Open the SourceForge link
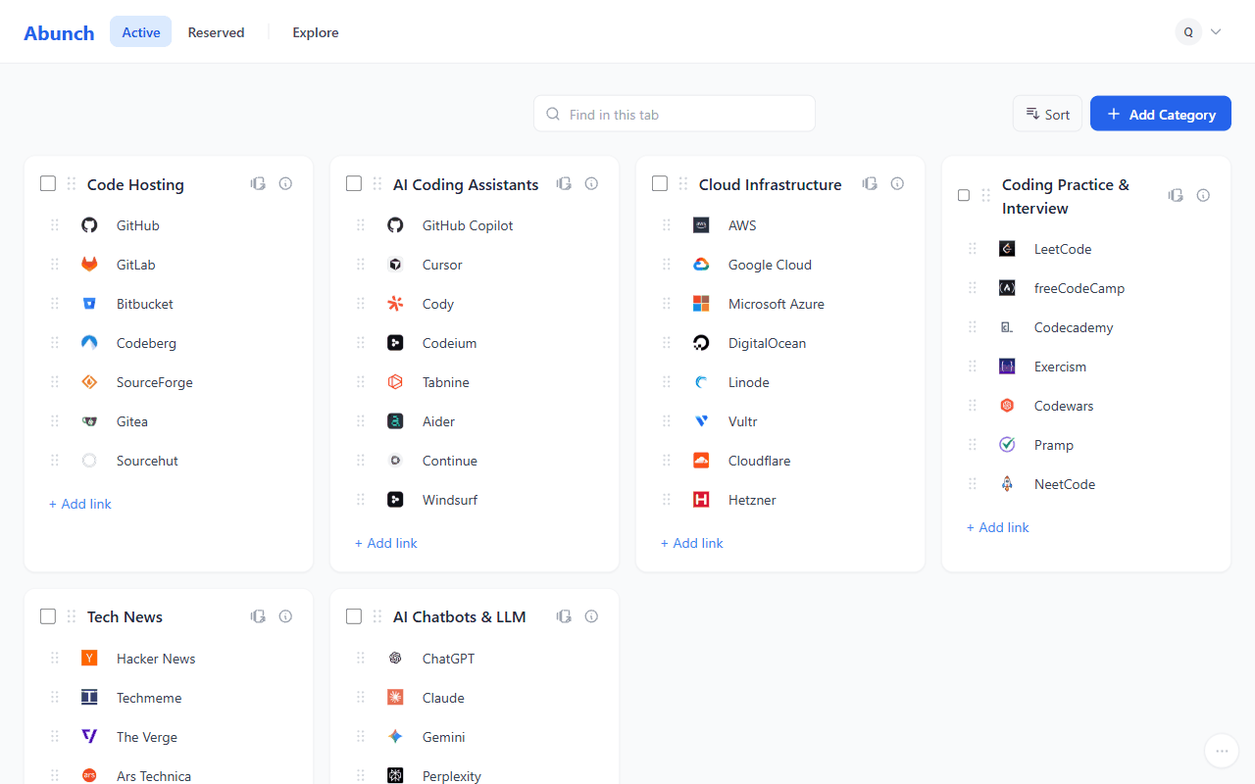 coord(155,382)
